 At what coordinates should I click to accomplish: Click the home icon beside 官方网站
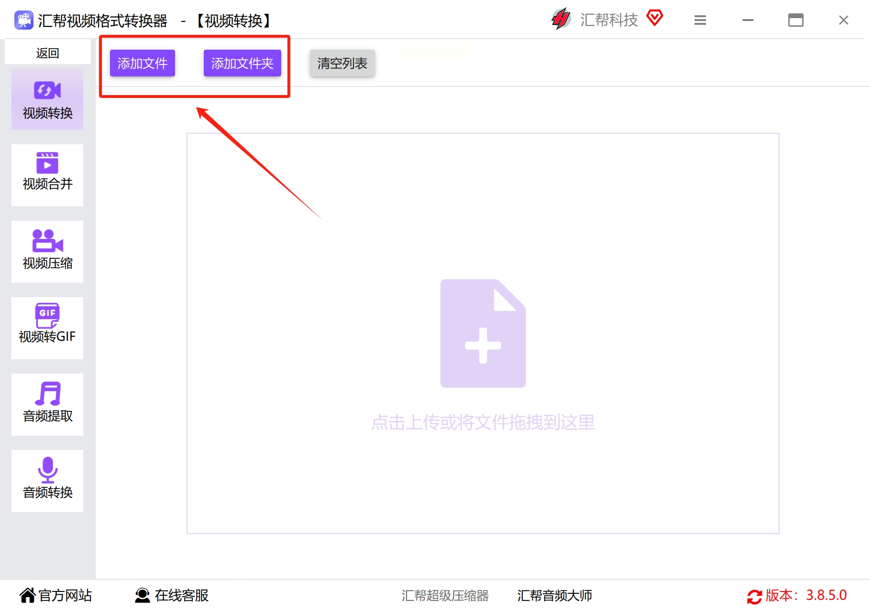pos(28,595)
